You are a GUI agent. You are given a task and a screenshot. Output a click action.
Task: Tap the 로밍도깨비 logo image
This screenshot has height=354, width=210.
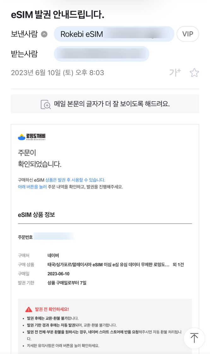32,137
